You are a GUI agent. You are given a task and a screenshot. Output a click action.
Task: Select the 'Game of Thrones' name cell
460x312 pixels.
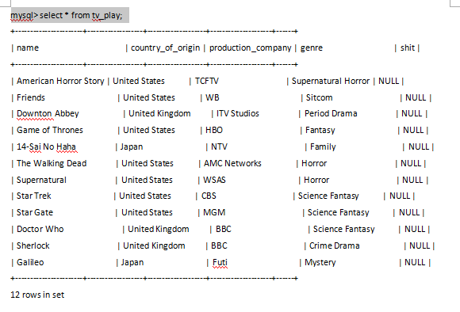tap(50, 130)
